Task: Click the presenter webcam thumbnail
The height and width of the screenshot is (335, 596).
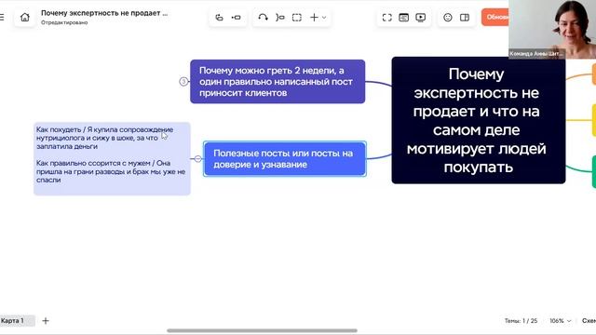Action: 552,29
